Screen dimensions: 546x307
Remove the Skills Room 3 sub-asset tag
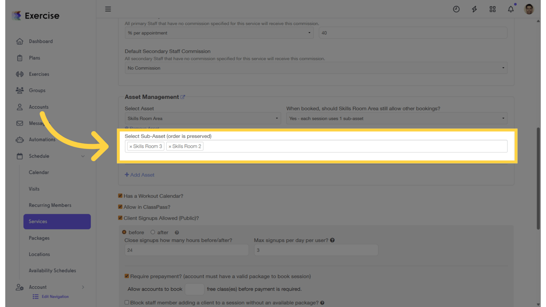[x=130, y=146]
